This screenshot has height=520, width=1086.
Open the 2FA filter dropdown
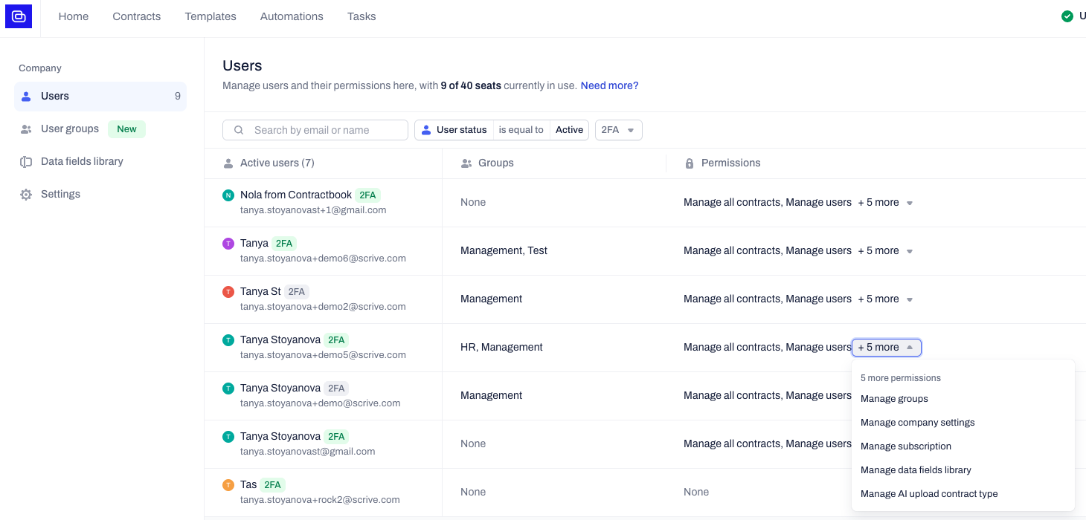coord(618,130)
